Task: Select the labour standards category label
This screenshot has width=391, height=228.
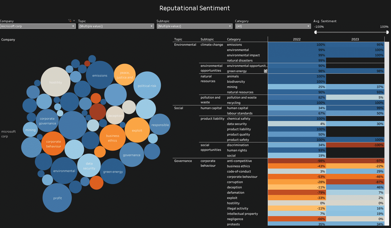Action: coord(240,113)
